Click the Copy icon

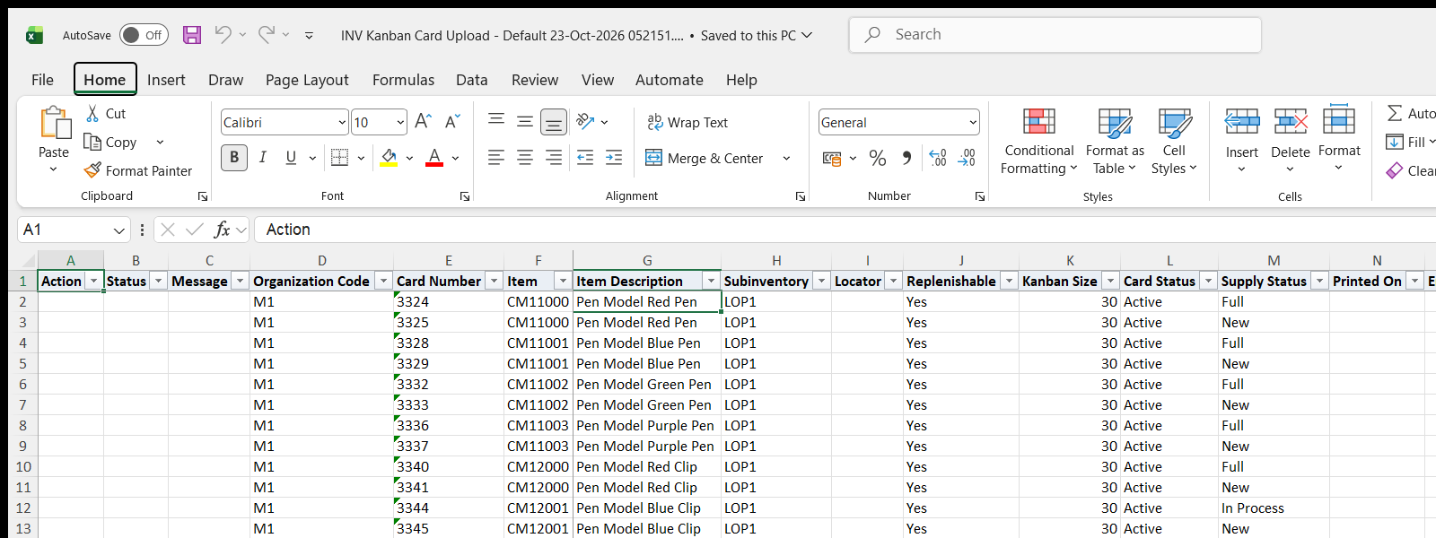click(92, 142)
